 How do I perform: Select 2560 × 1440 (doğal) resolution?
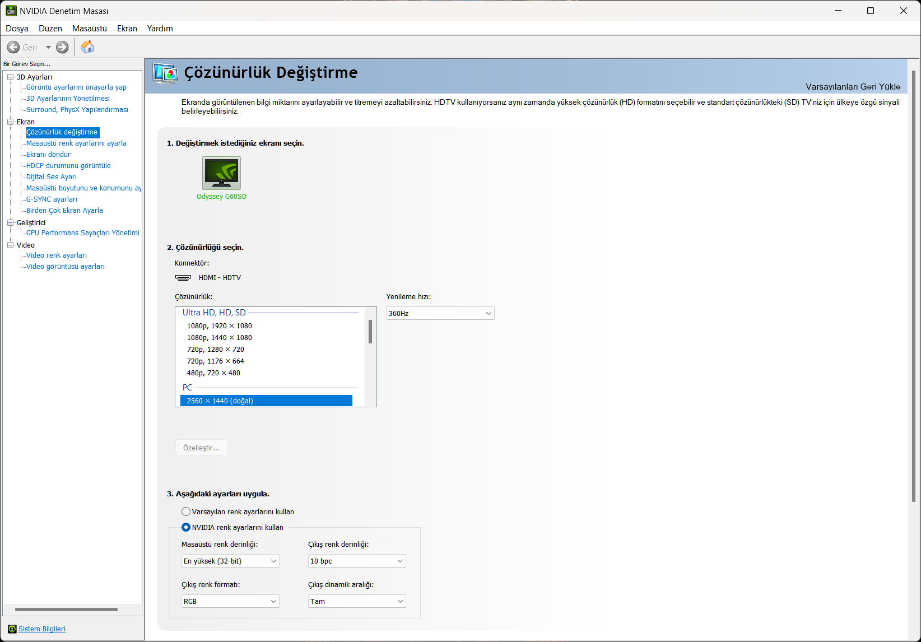266,401
